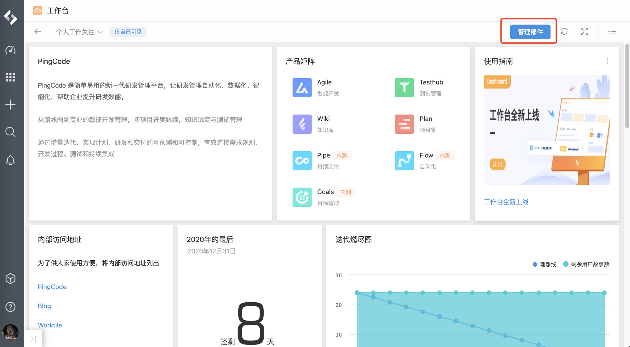Click the vertical scrollbar on the right
The image size is (630, 347).
point(627,86)
